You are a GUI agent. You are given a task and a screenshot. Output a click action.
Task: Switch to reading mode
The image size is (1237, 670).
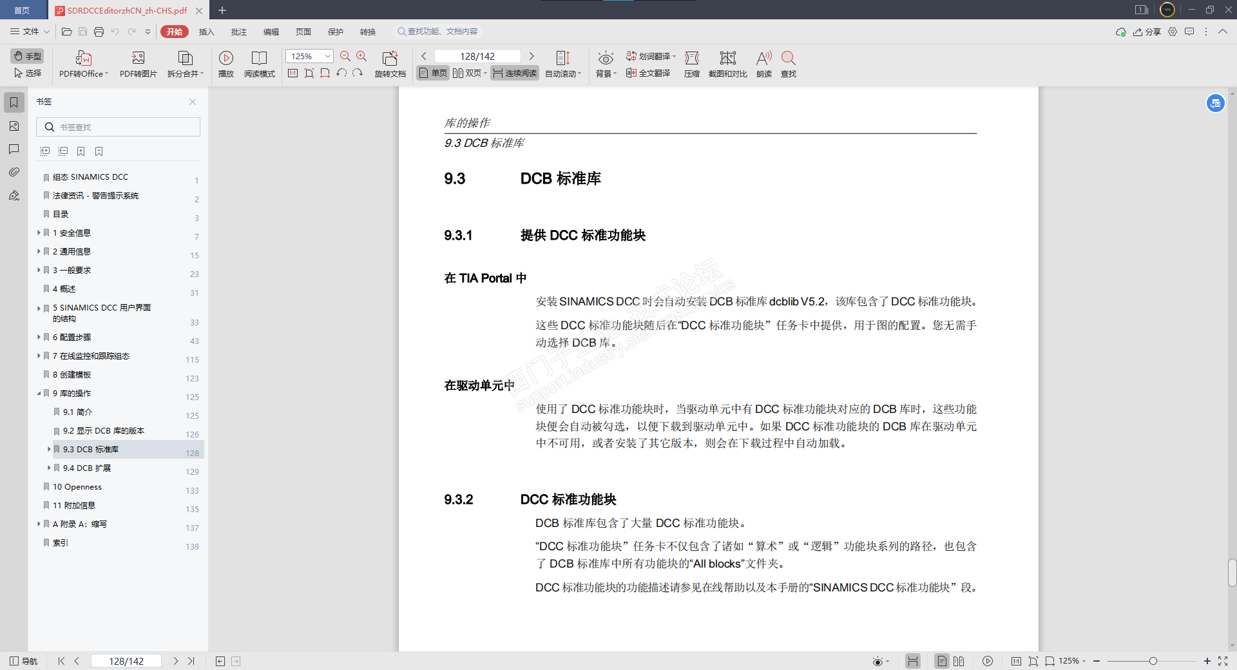point(260,64)
